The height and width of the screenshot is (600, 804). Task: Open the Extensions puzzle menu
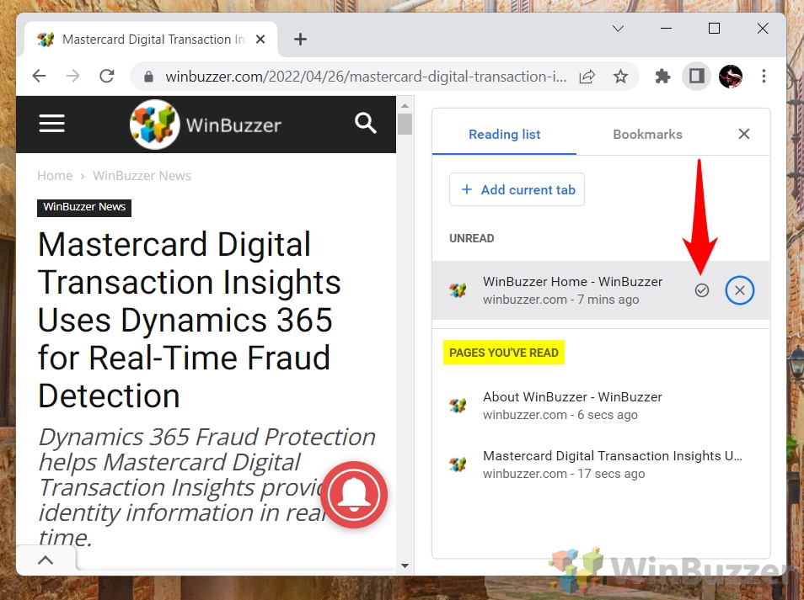click(662, 77)
